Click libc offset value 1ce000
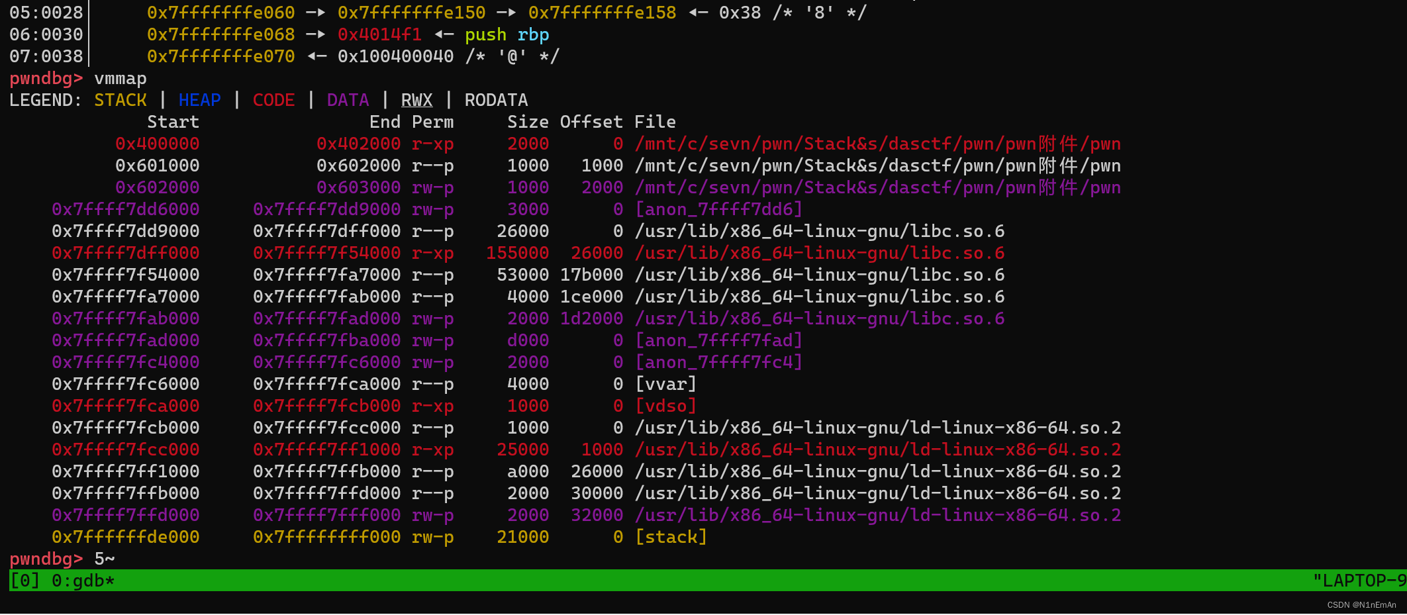The width and height of the screenshot is (1407, 615). point(592,297)
